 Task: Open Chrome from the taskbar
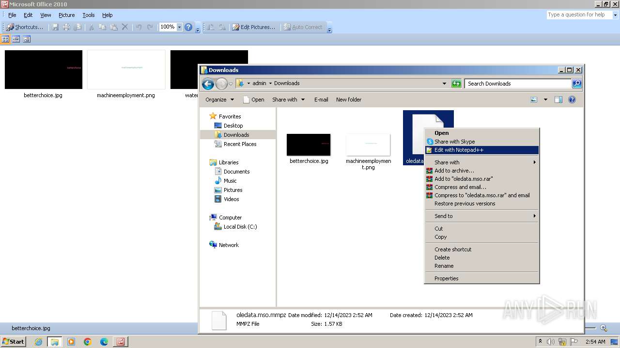[88, 342]
